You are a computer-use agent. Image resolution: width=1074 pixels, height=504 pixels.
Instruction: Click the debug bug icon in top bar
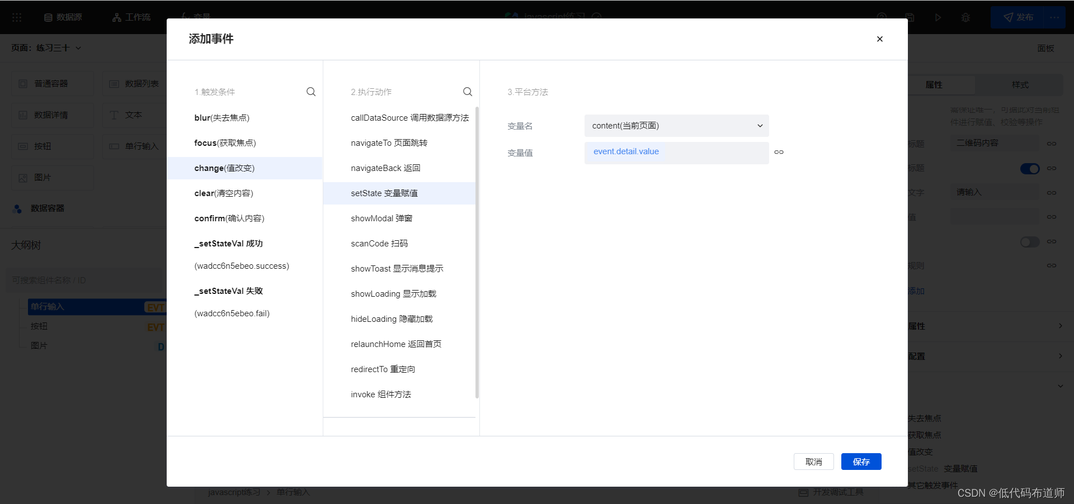point(965,17)
